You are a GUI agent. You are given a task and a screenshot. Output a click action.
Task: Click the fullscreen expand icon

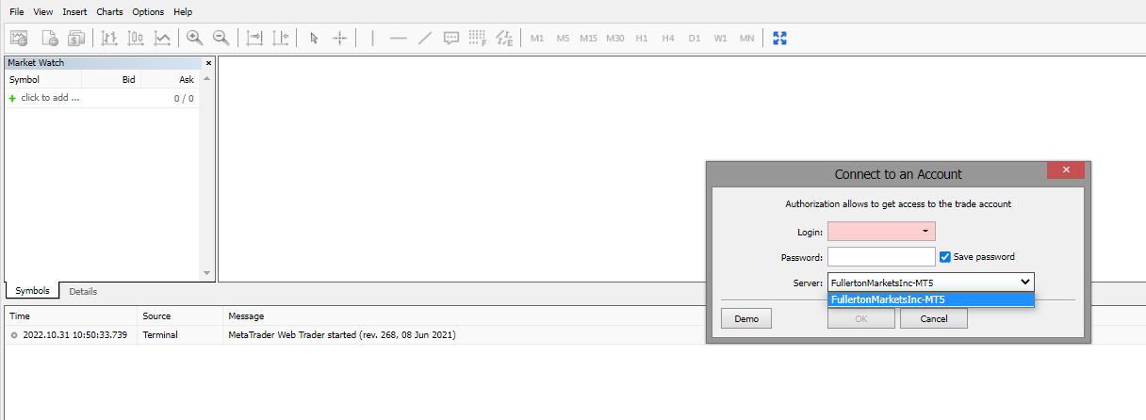click(779, 39)
